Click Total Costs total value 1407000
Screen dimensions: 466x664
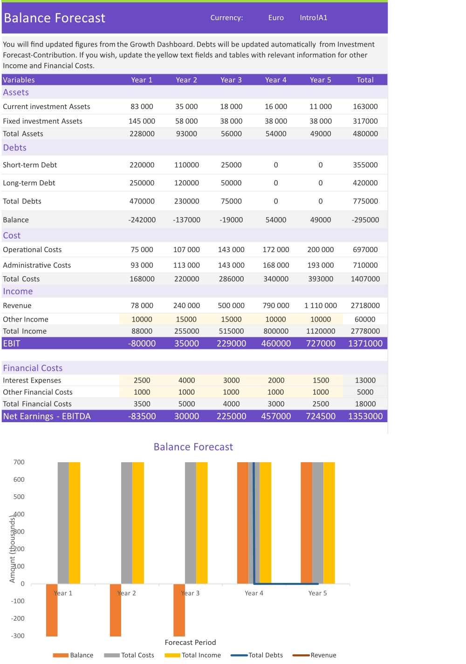coord(365,279)
